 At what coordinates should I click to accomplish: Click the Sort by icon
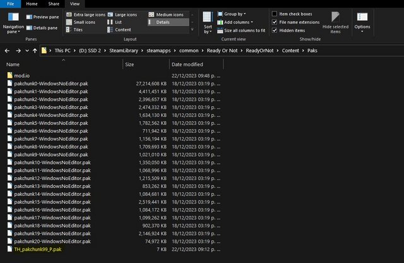point(208,17)
